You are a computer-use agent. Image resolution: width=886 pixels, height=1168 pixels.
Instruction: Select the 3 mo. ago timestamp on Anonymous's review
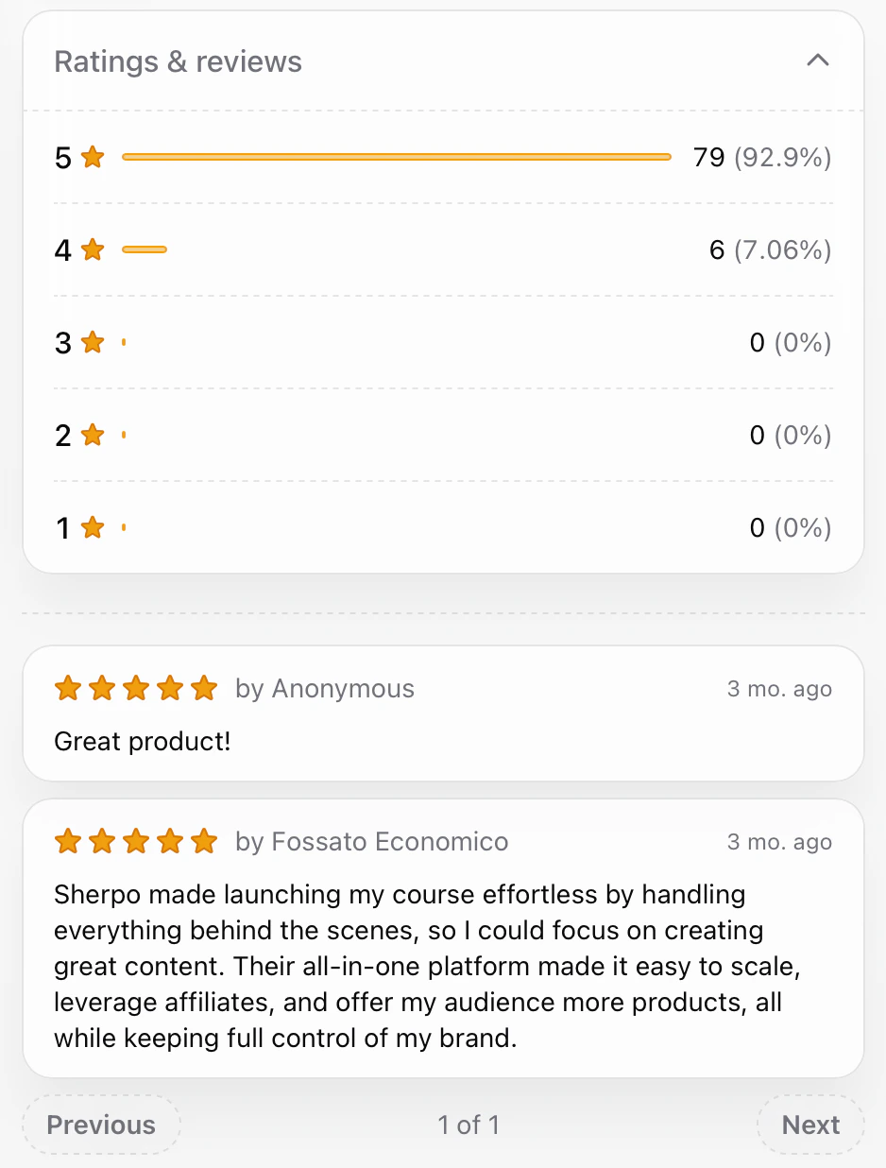tap(779, 688)
